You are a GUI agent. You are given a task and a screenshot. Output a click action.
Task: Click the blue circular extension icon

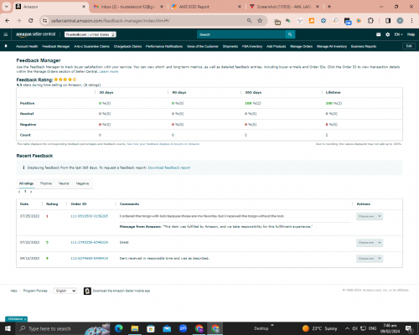(x=323, y=21)
